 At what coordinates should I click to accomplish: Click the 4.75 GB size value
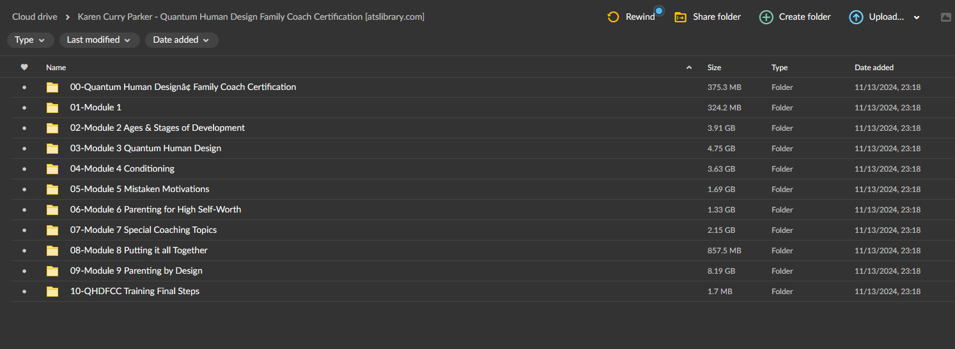coord(721,149)
